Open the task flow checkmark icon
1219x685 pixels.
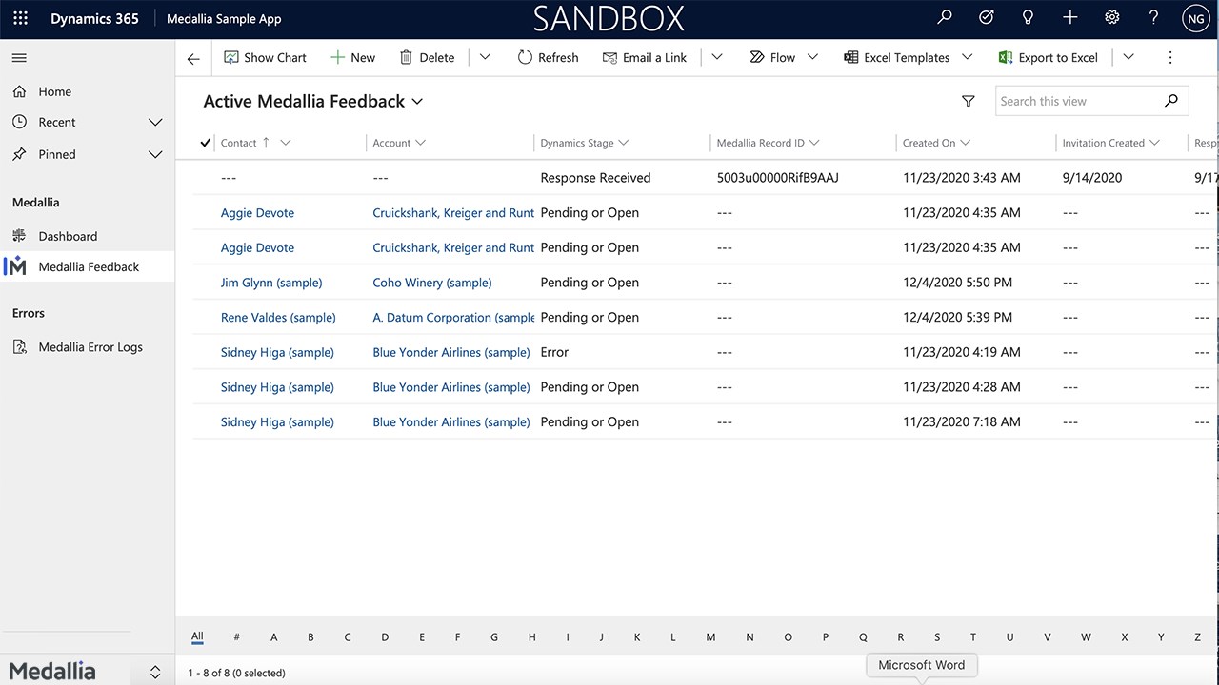tap(987, 18)
